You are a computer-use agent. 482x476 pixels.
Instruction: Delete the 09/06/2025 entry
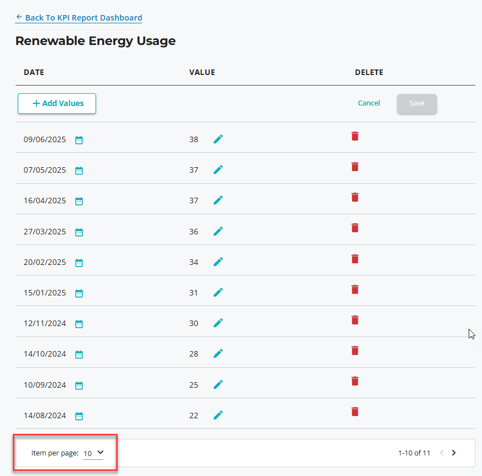(355, 136)
